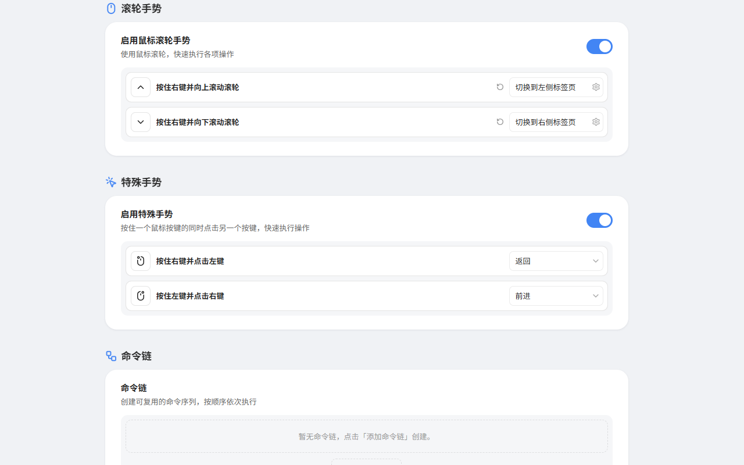744x465 pixels.
Task: Open the 返回 action dropdown
Action: tap(556, 261)
